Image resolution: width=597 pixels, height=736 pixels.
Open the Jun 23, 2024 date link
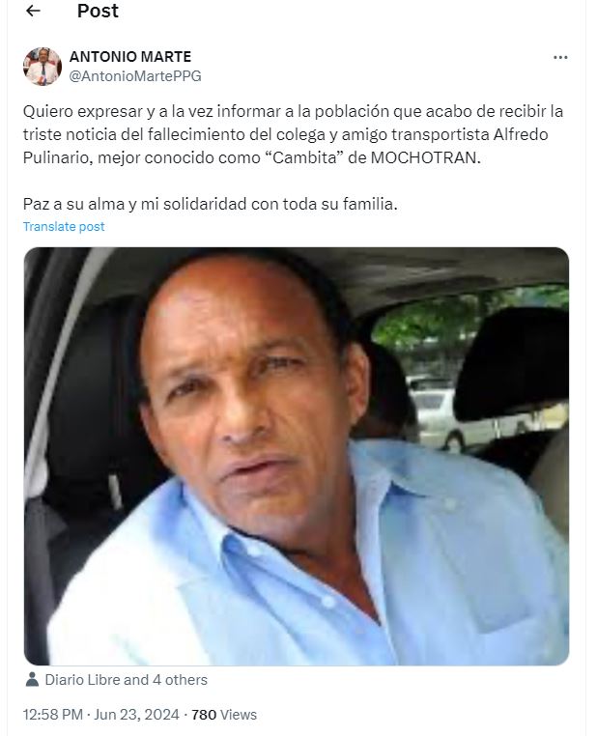tap(136, 715)
